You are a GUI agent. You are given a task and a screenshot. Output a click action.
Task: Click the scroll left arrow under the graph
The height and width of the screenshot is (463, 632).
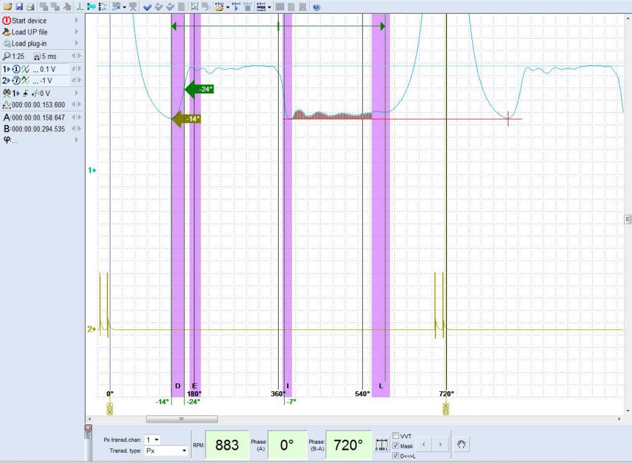[x=89, y=419]
